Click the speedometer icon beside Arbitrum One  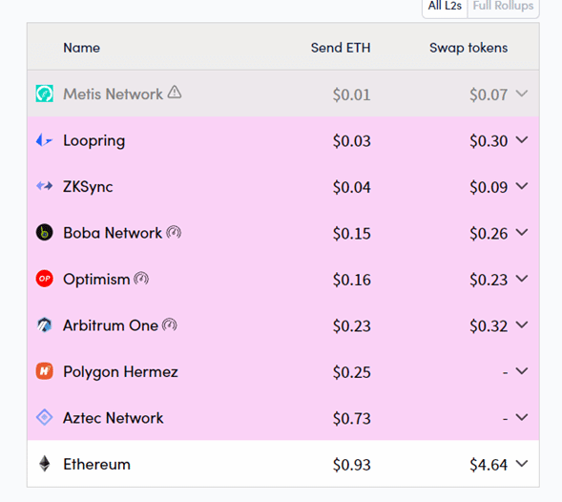click(x=170, y=324)
